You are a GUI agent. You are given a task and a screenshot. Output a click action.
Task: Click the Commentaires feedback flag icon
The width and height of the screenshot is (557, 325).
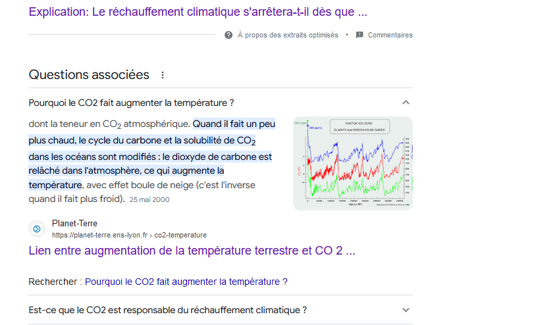coord(359,35)
